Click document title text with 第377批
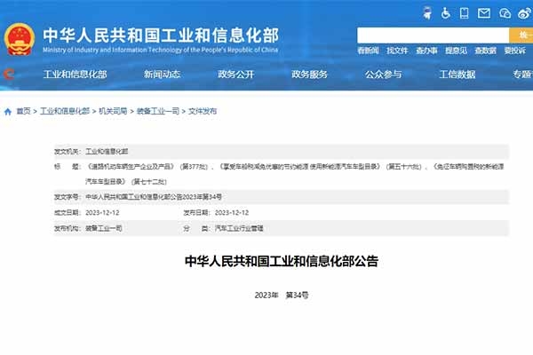The image size is (533, 355). click(294, 167)
